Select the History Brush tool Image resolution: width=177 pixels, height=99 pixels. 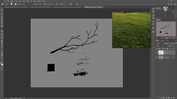(x=2, y=33)
